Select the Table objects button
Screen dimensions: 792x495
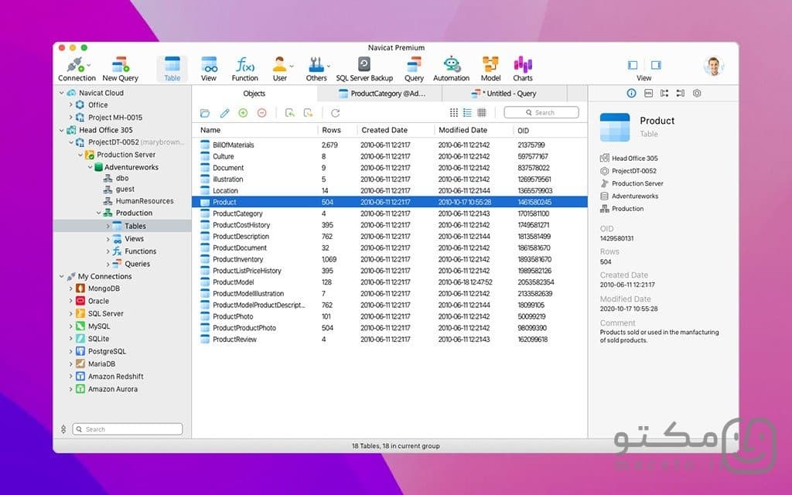click(x=172, y=69)
